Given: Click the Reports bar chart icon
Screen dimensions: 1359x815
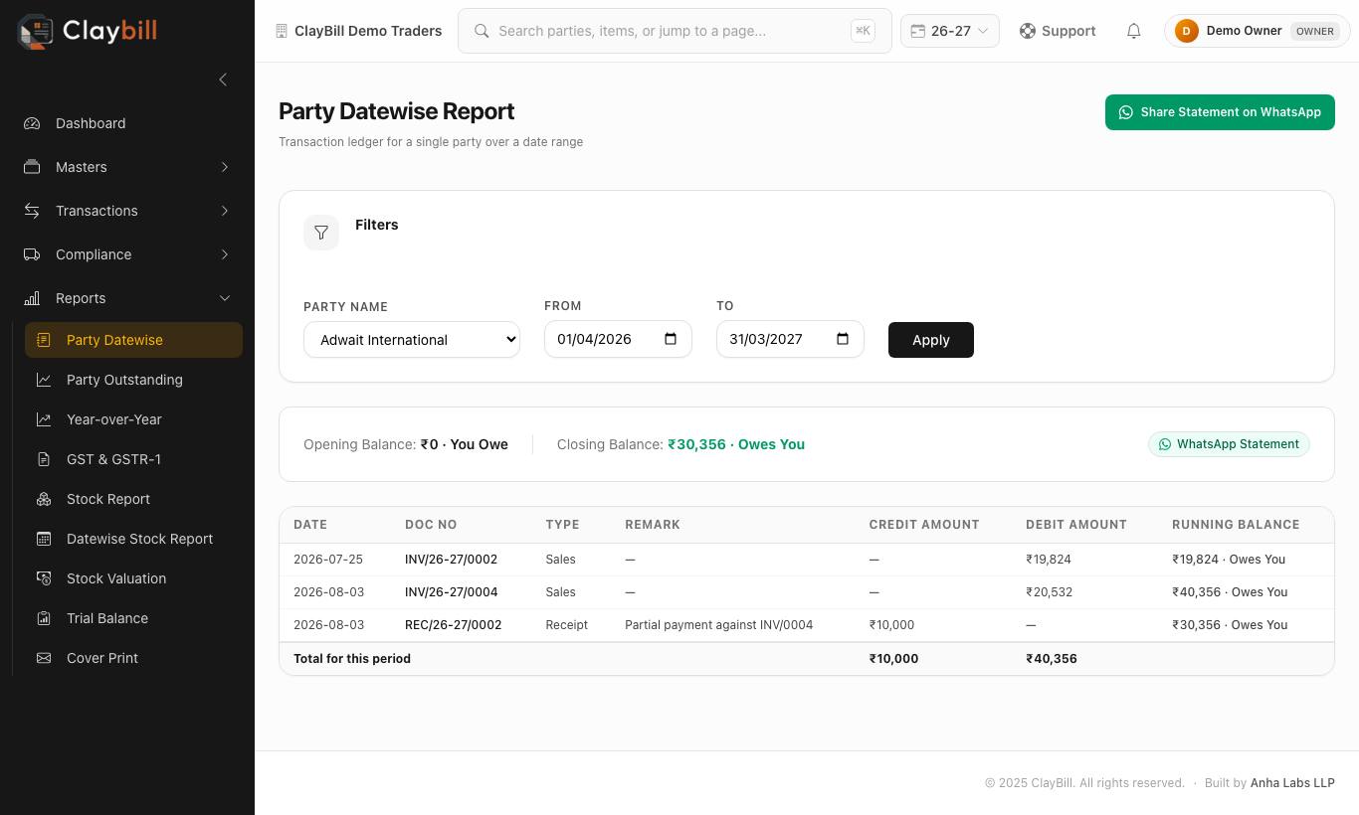Looking at the screenshot, I should click(32, 298).
